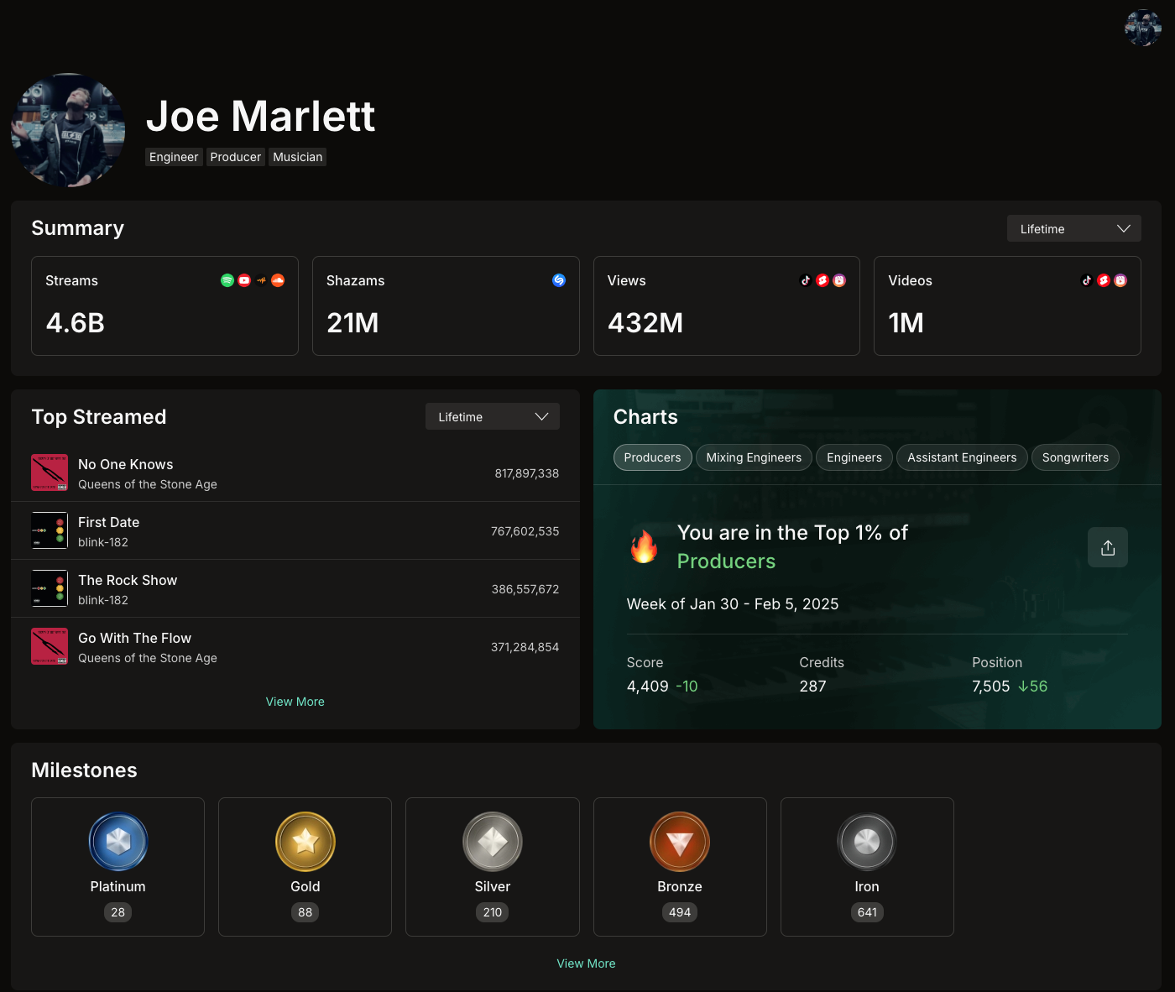
Task: Click the green Producers link in Charts
Action: 726,561
